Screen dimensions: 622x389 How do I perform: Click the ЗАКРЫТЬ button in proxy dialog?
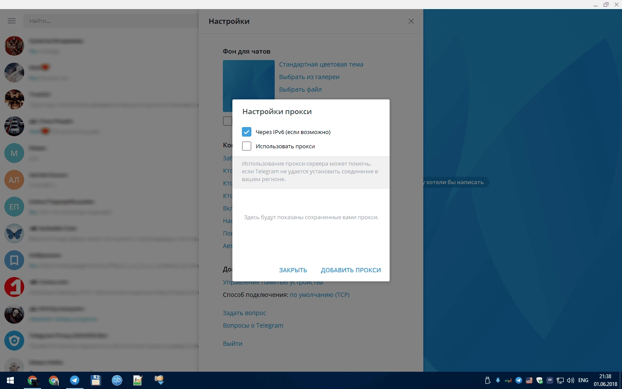[x=293, y=270]
